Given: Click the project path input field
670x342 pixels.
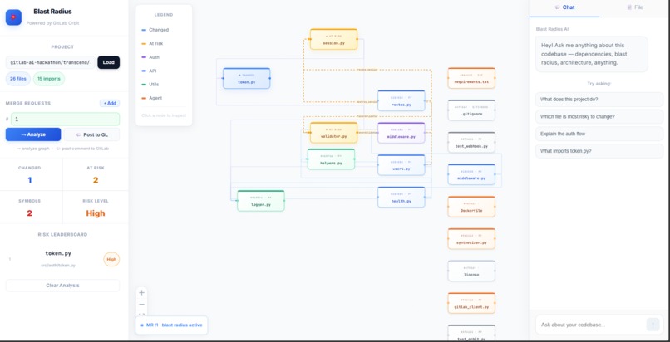Looking at the screenshot, I should 51,62.
